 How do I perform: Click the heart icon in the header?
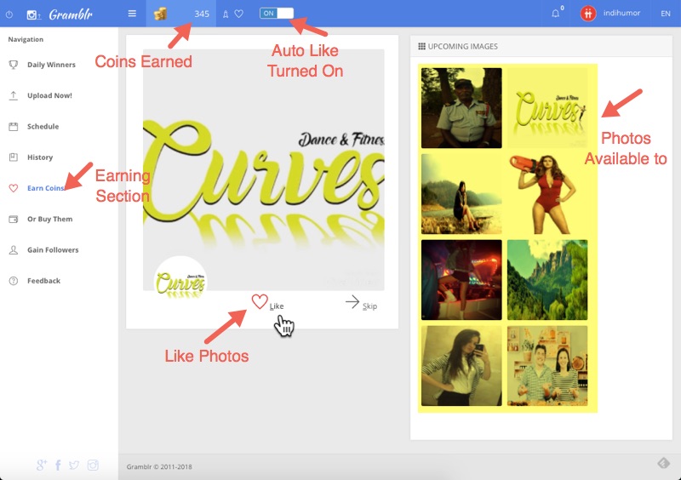coord(239,14)
